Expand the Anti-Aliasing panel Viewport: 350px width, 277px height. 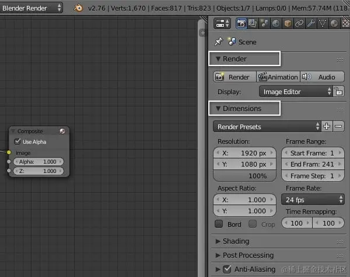pos(218,269)
